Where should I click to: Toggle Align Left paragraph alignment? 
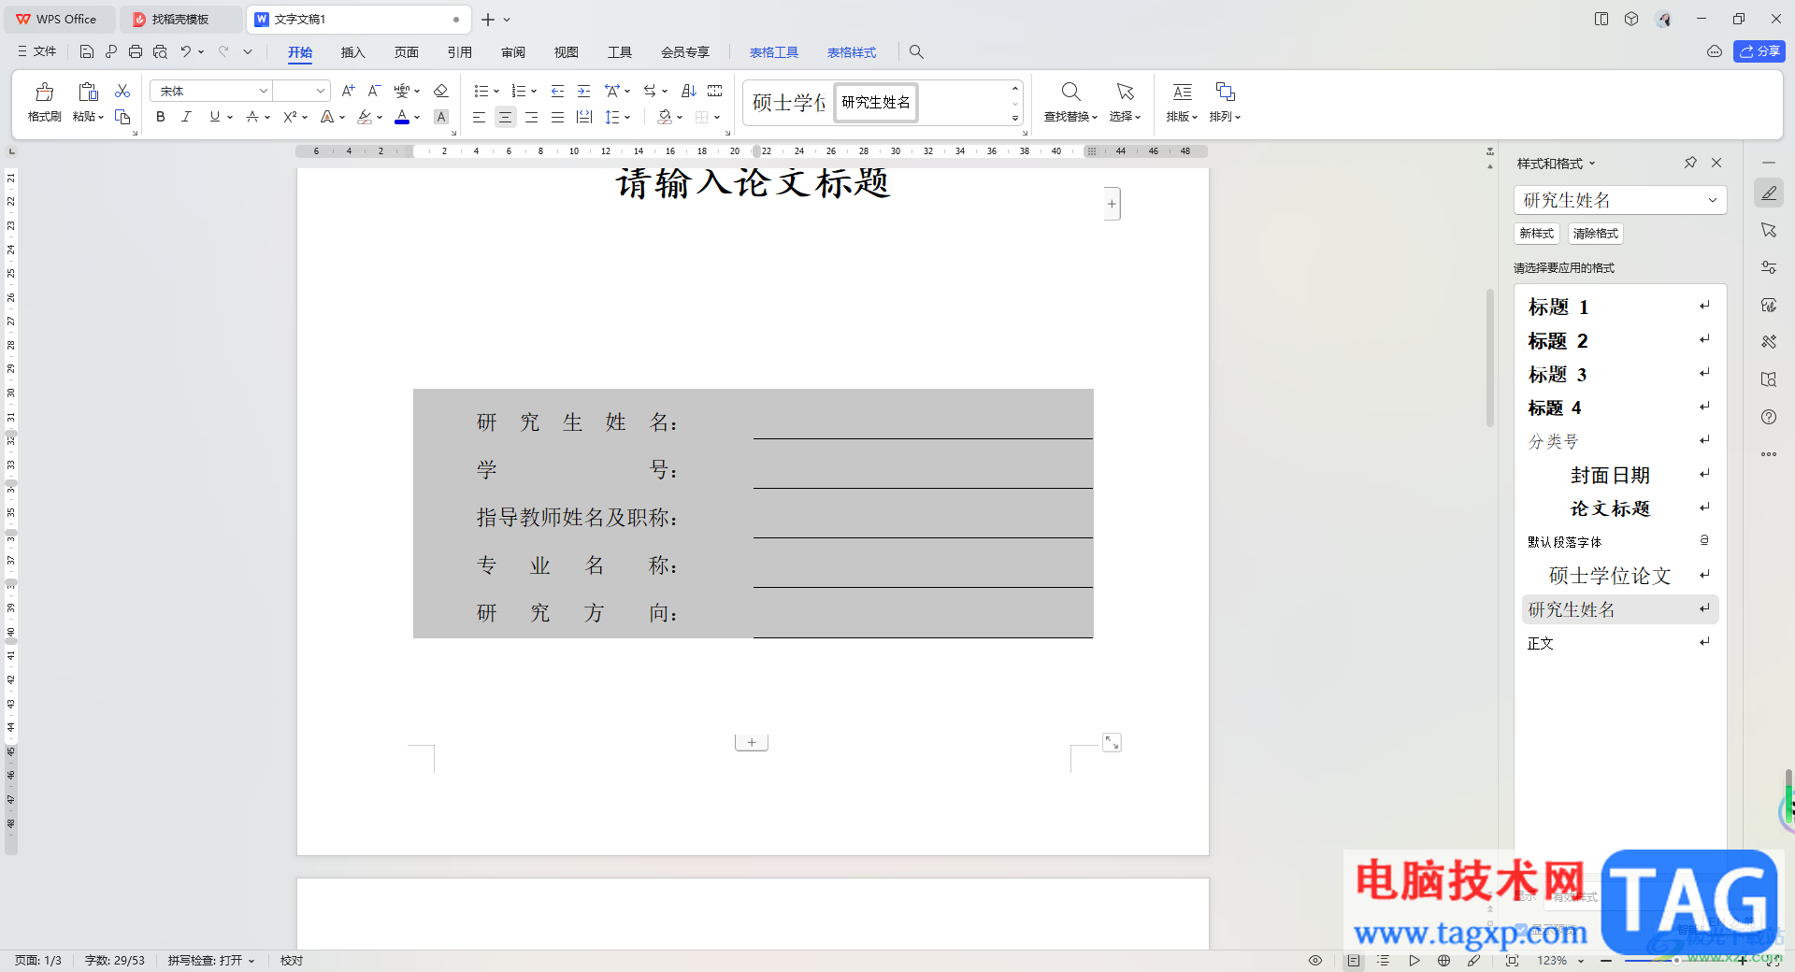coord(479,117)
